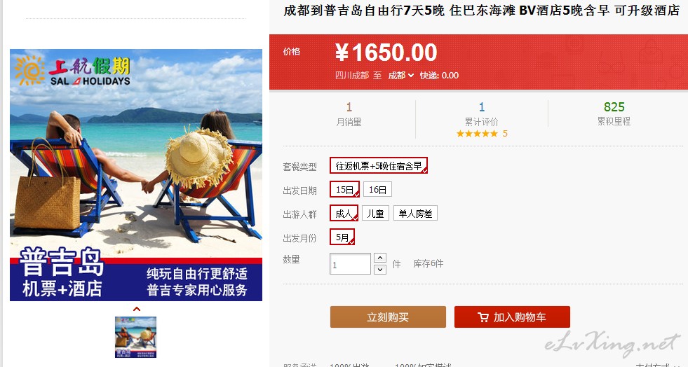688x367 pixels.
Task: Click the 立刻购买 buy now button
Action: [x=388, y=317]
